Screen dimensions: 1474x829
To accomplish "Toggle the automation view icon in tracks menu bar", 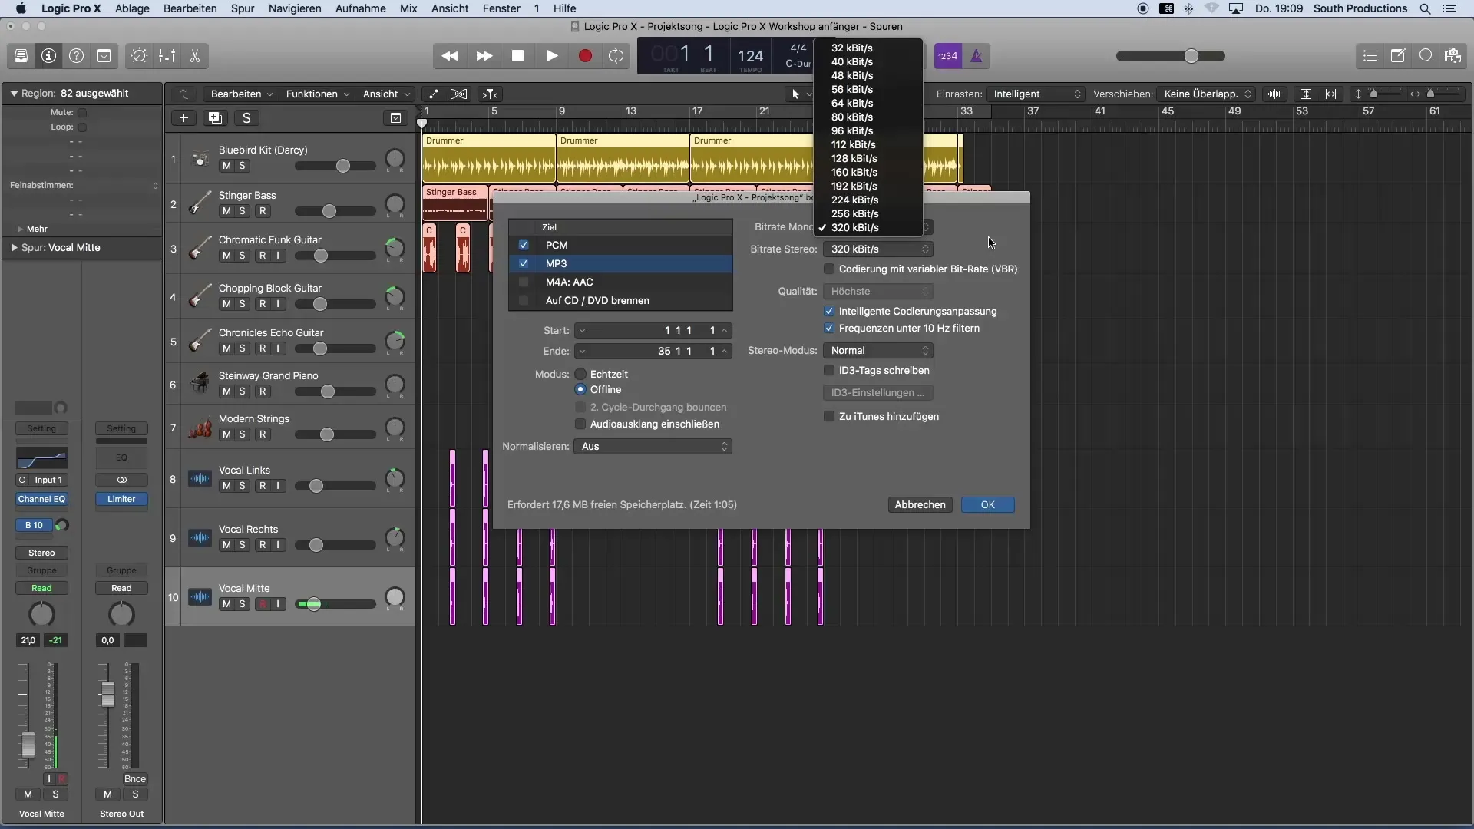I will coord(434,94).
